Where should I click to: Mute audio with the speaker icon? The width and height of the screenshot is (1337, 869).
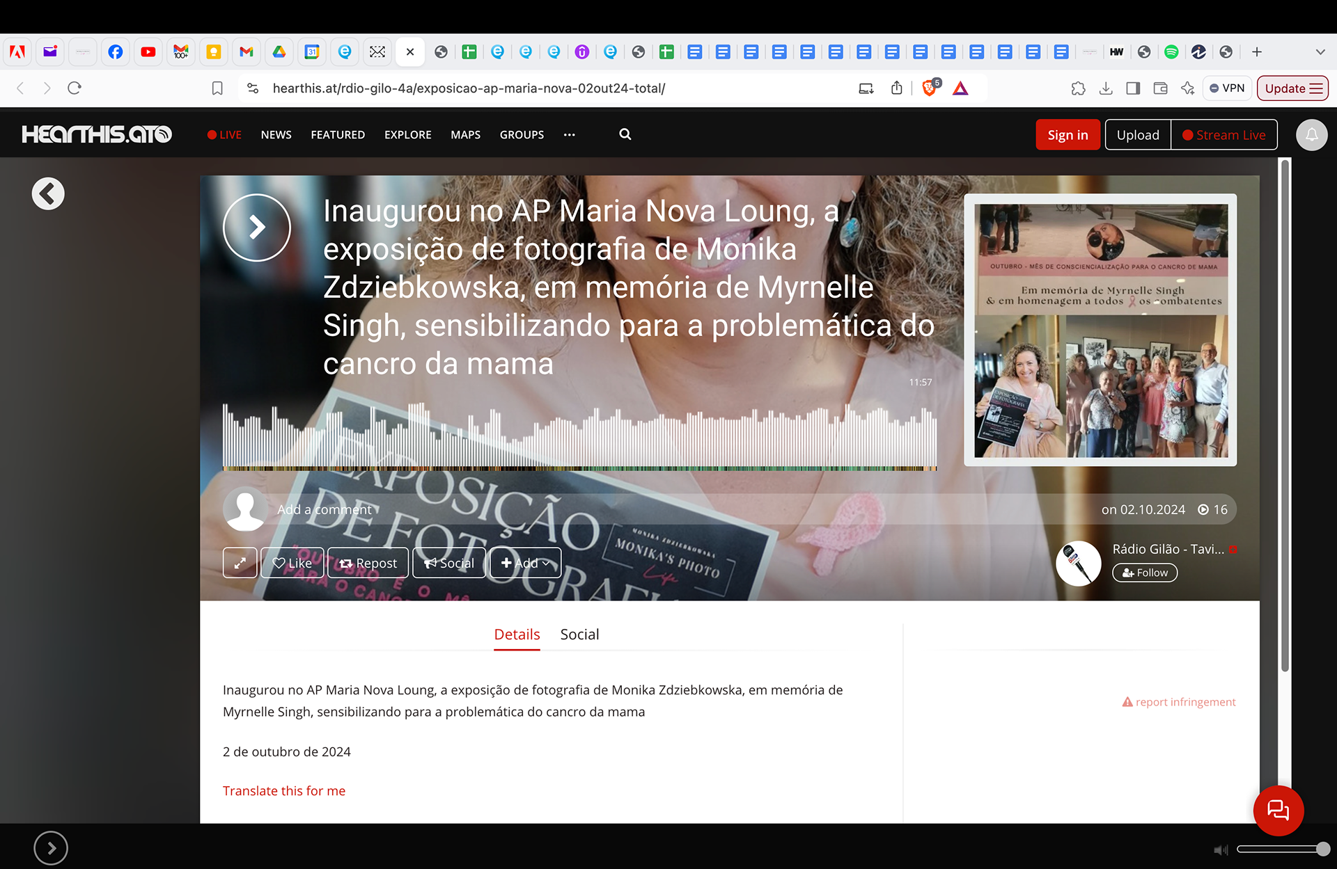[x=1220, y=850]
